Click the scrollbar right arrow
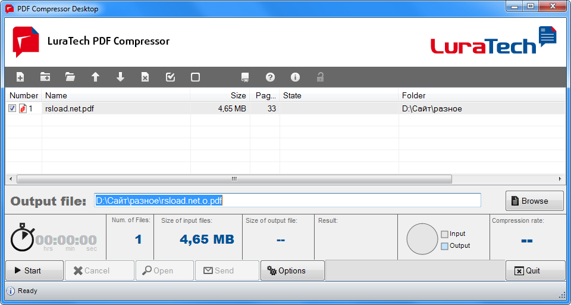The height and width of the screenshot is (305, 571). point(560,179)
